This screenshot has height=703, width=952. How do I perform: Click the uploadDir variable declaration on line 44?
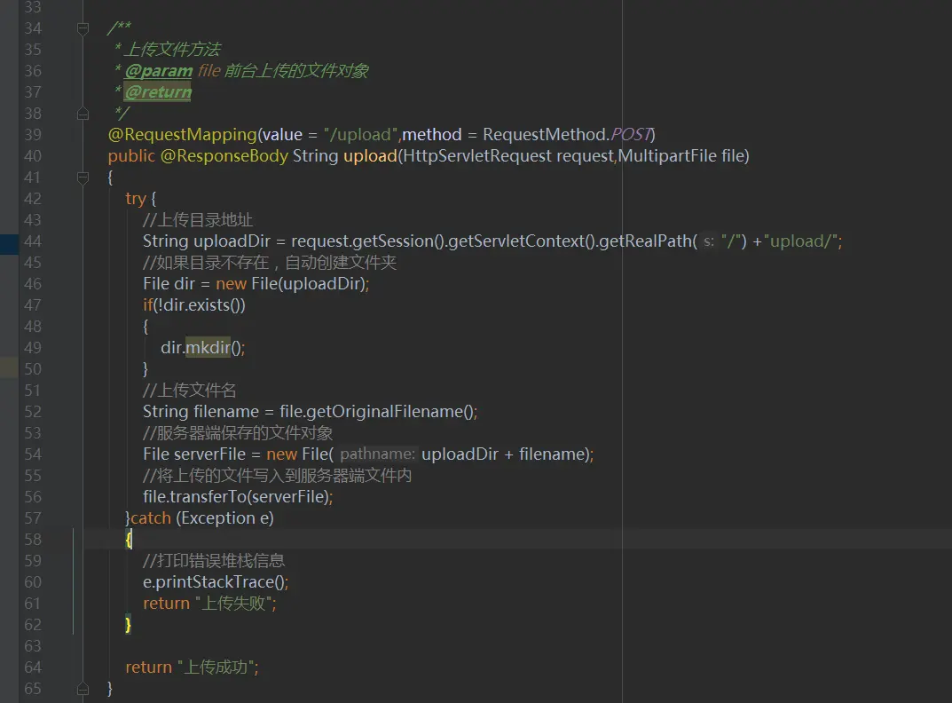pyautogui.click(x=232, y=241)
